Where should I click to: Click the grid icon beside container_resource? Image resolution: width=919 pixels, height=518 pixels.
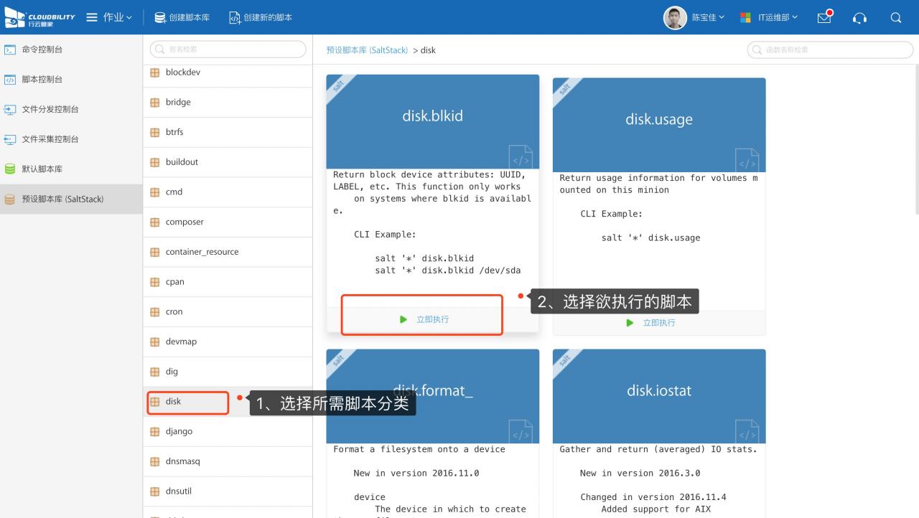pos(154,252)
